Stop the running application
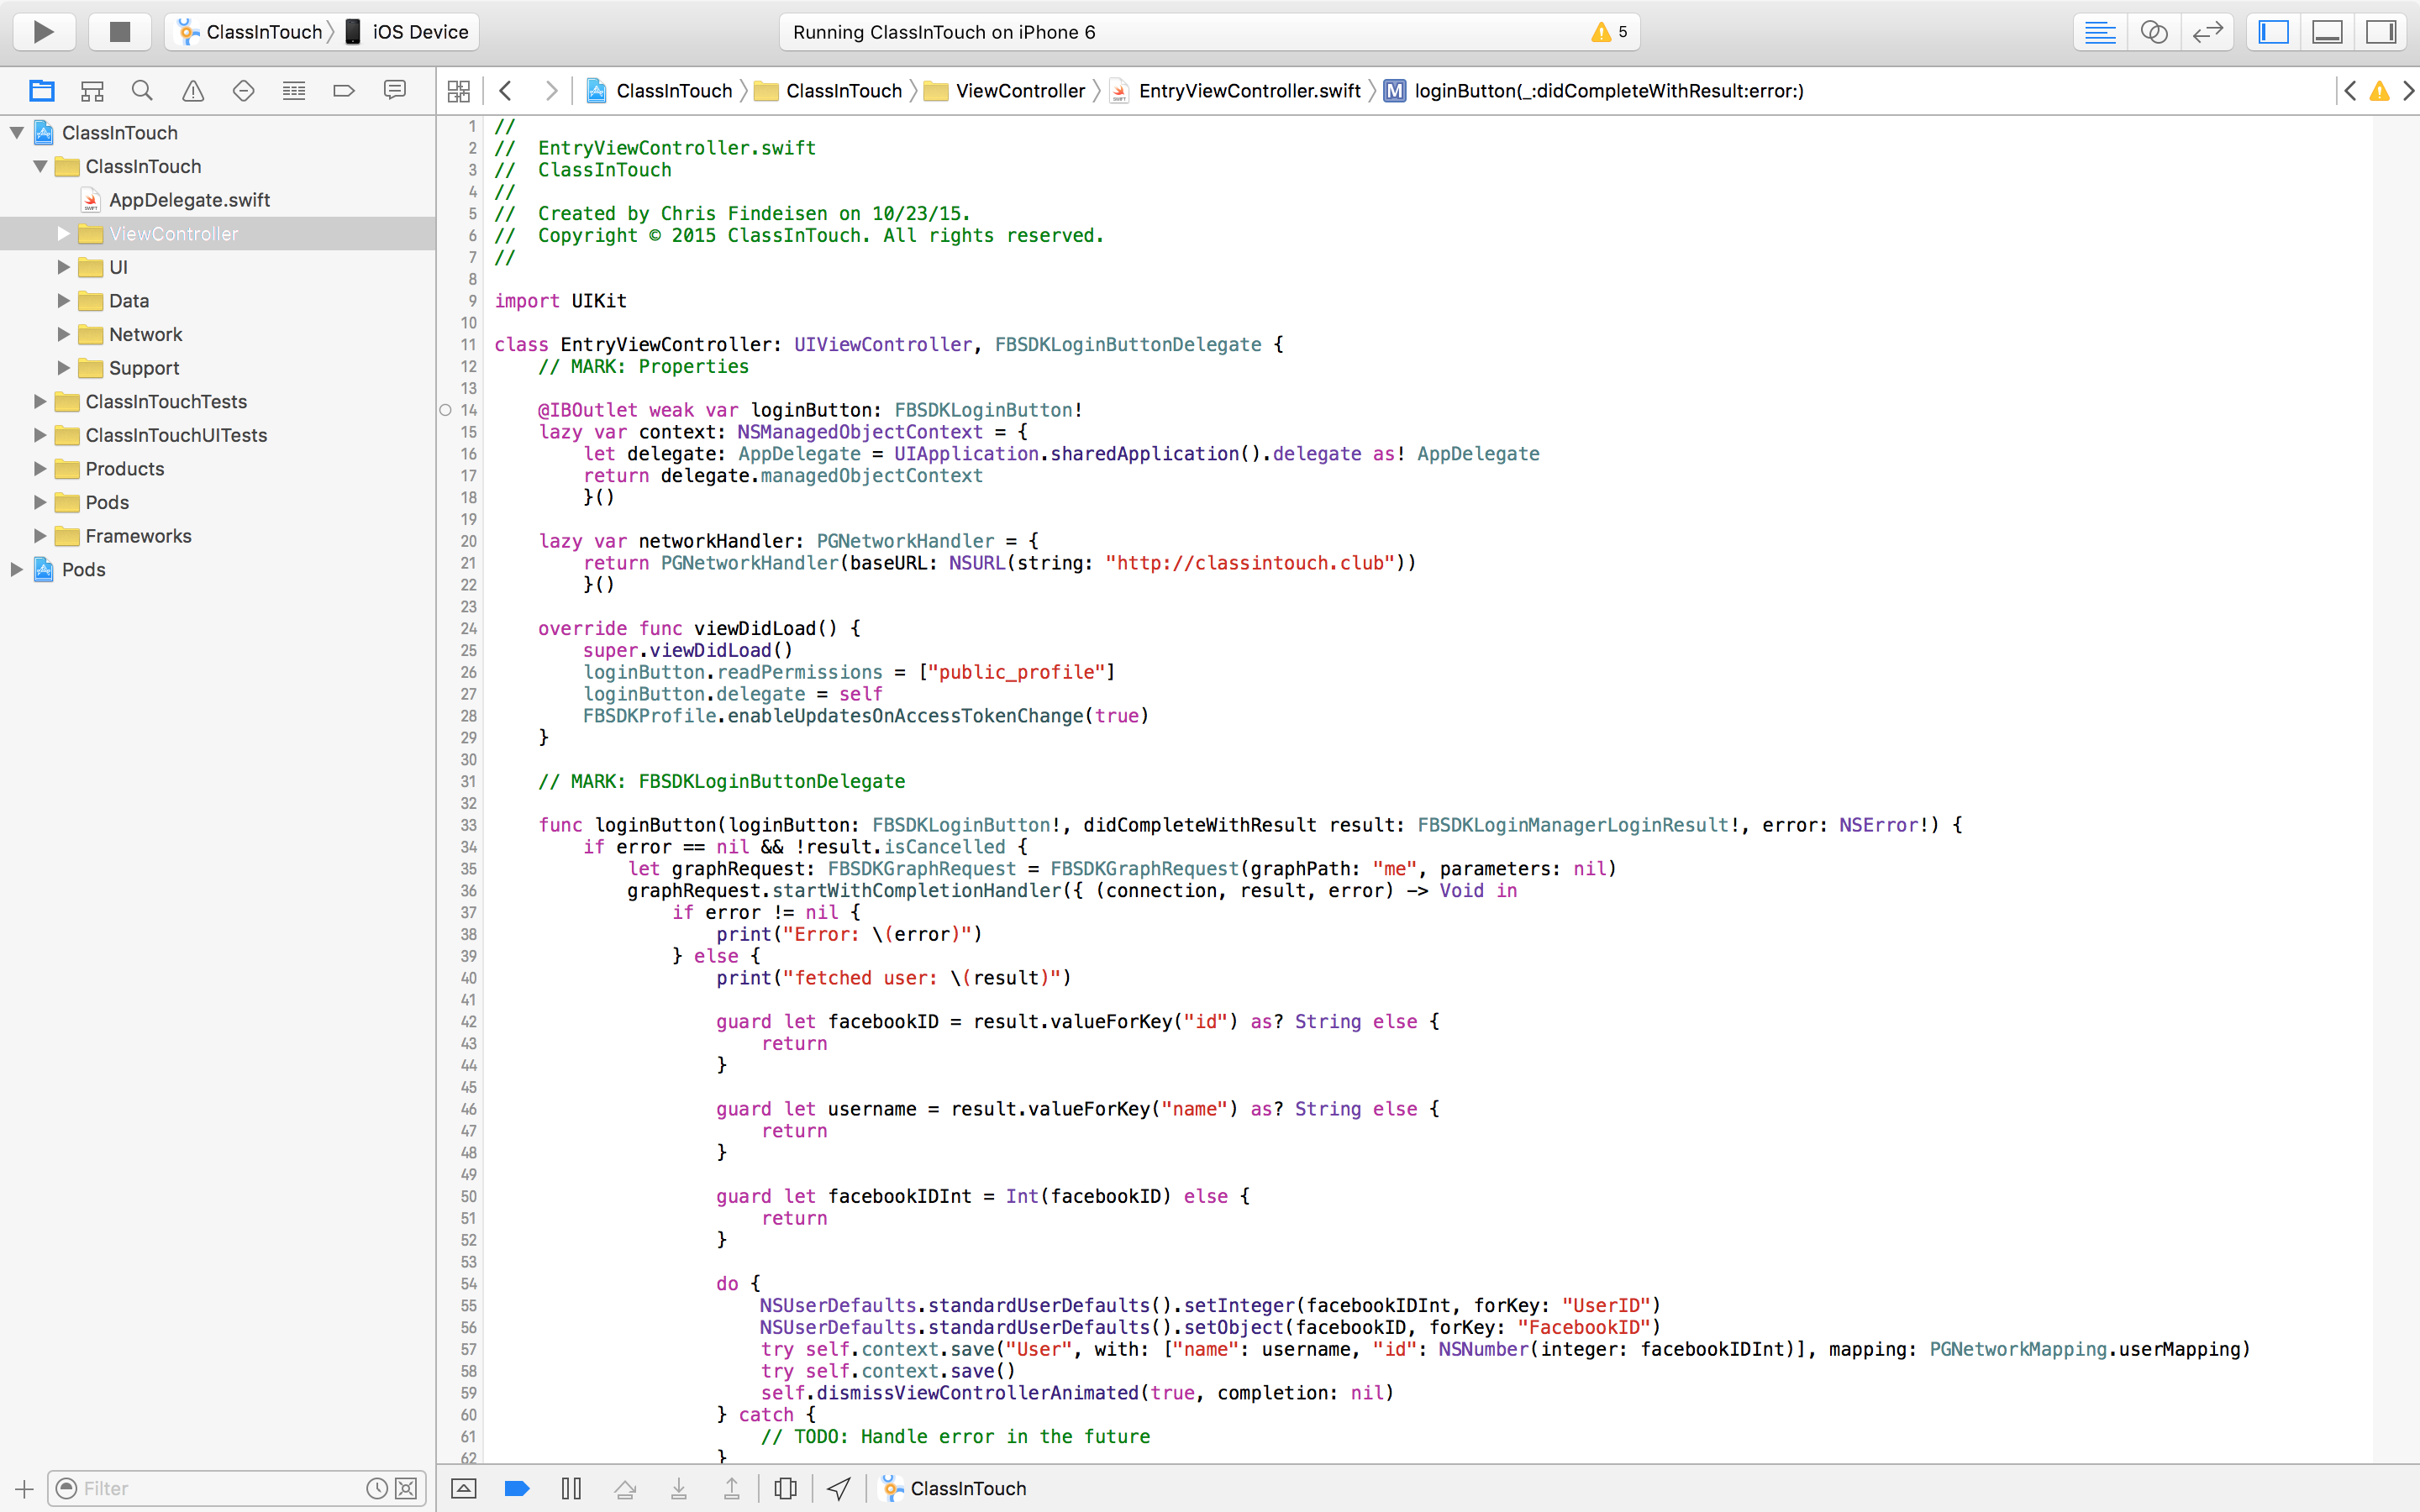 119,32
